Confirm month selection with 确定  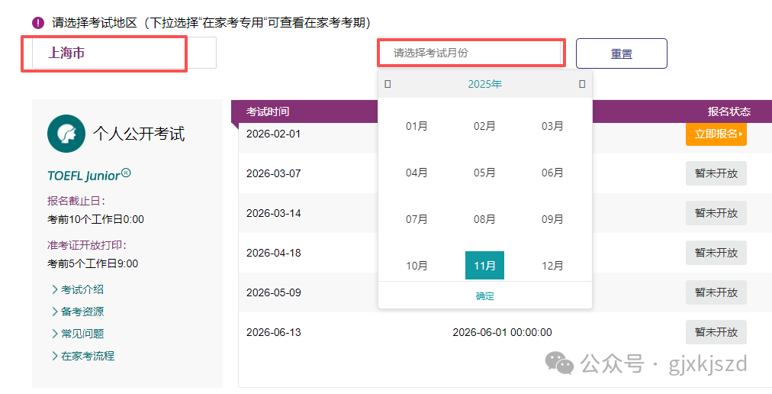tap(484, 296)
